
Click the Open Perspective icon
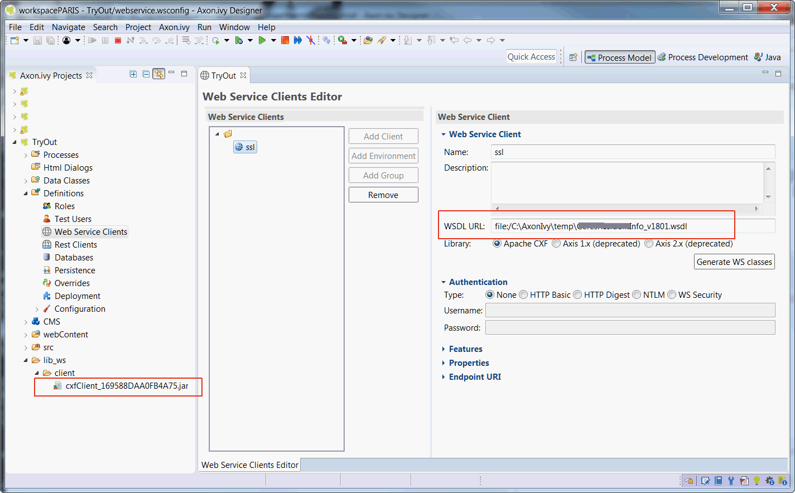pos(573,57)
